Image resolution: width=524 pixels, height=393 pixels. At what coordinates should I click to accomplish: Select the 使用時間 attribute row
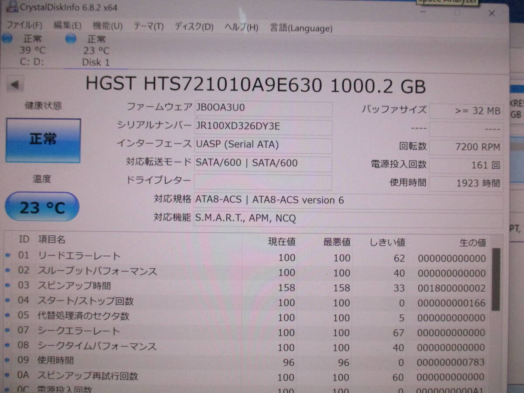[x=247, y=362]
